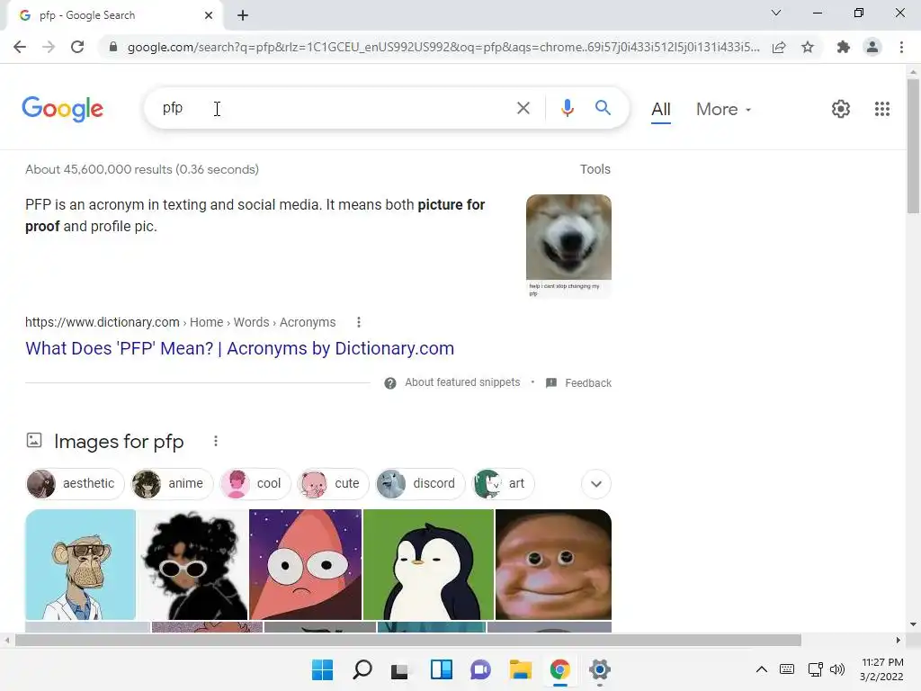Viewport: 921px width, 691px height.
Task: Click the About featured snippets help icon
Action: (390, 383)
